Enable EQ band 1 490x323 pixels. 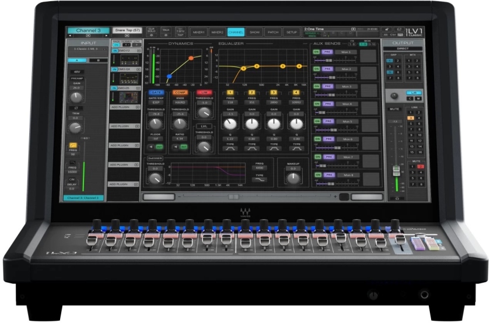point(230,93)
